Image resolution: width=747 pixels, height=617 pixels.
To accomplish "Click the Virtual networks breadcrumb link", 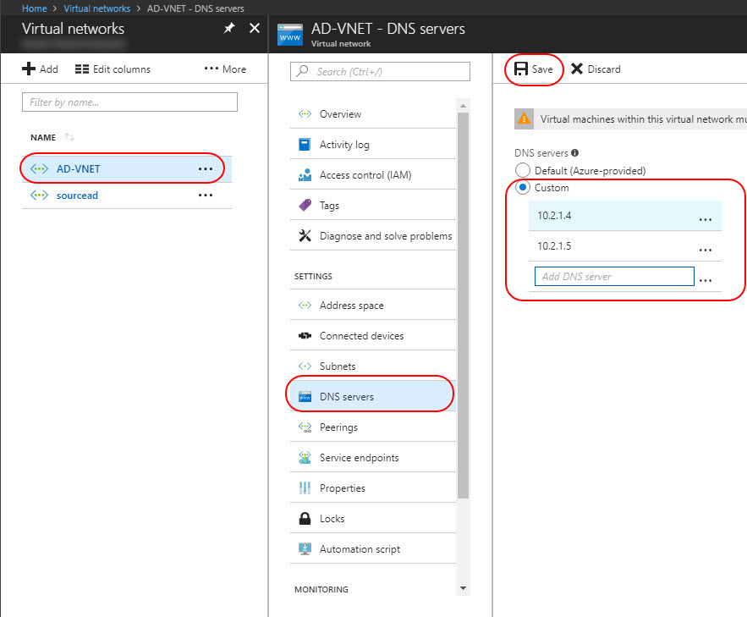I will pos(96,8).
